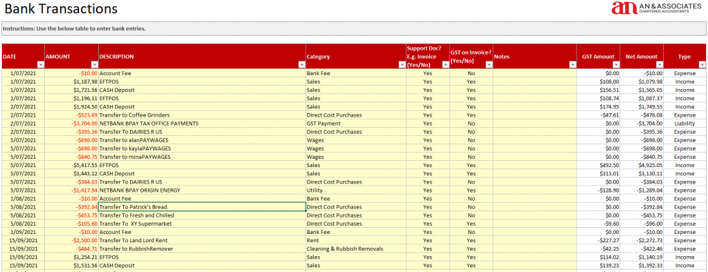Select the Bank Transactions title text
Viewport: 708px width, 272px height.
(61, 8)
